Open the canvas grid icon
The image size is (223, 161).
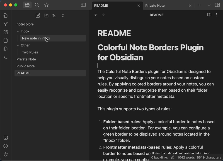[6, 32]
